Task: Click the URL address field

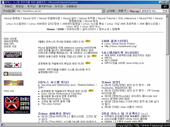Action: (x=58, y=11)
